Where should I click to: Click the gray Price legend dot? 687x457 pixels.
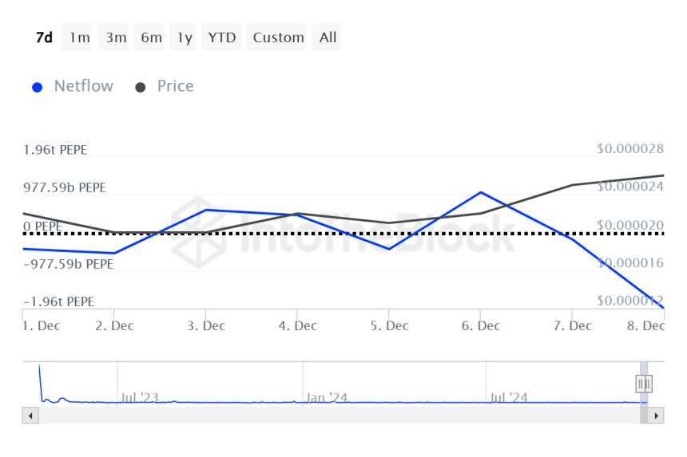point(141,87)
